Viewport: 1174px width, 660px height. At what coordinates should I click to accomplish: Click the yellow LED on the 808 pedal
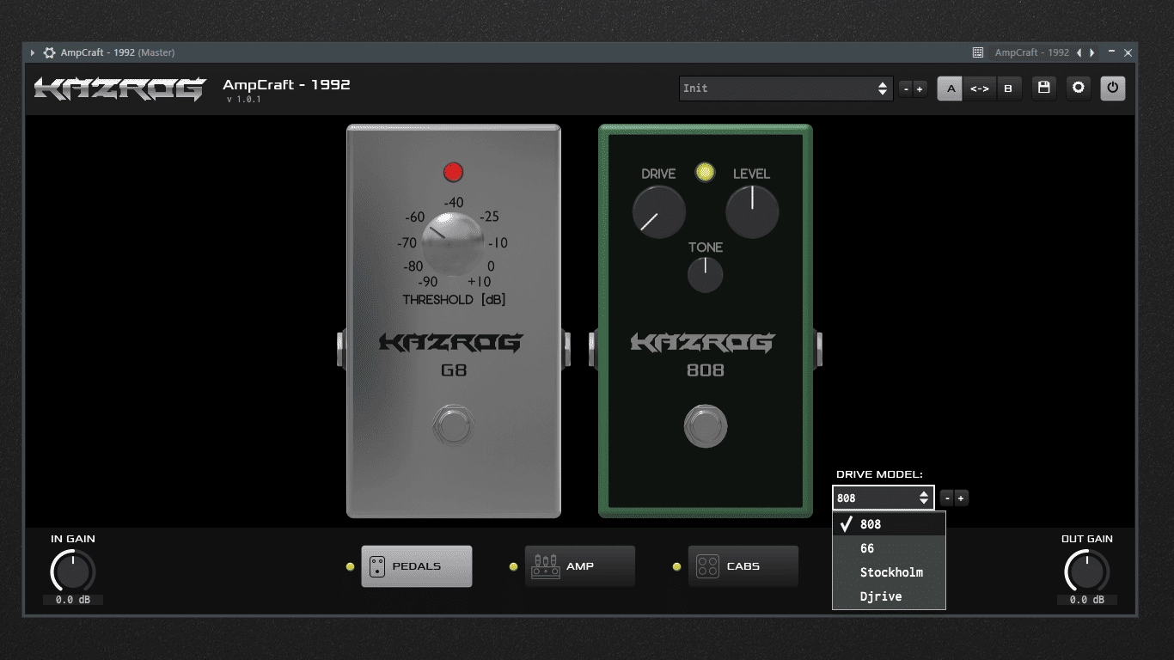tap(705, 173)
